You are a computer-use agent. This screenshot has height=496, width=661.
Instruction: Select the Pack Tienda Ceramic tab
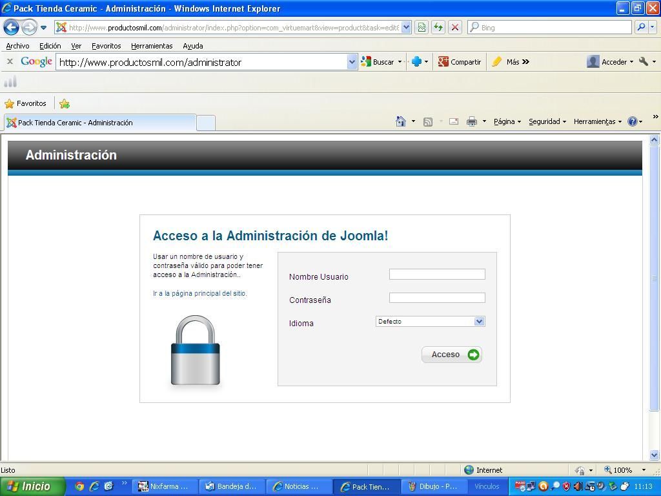click(100, 123)
